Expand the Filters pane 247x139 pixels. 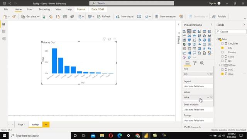[178, 24]
